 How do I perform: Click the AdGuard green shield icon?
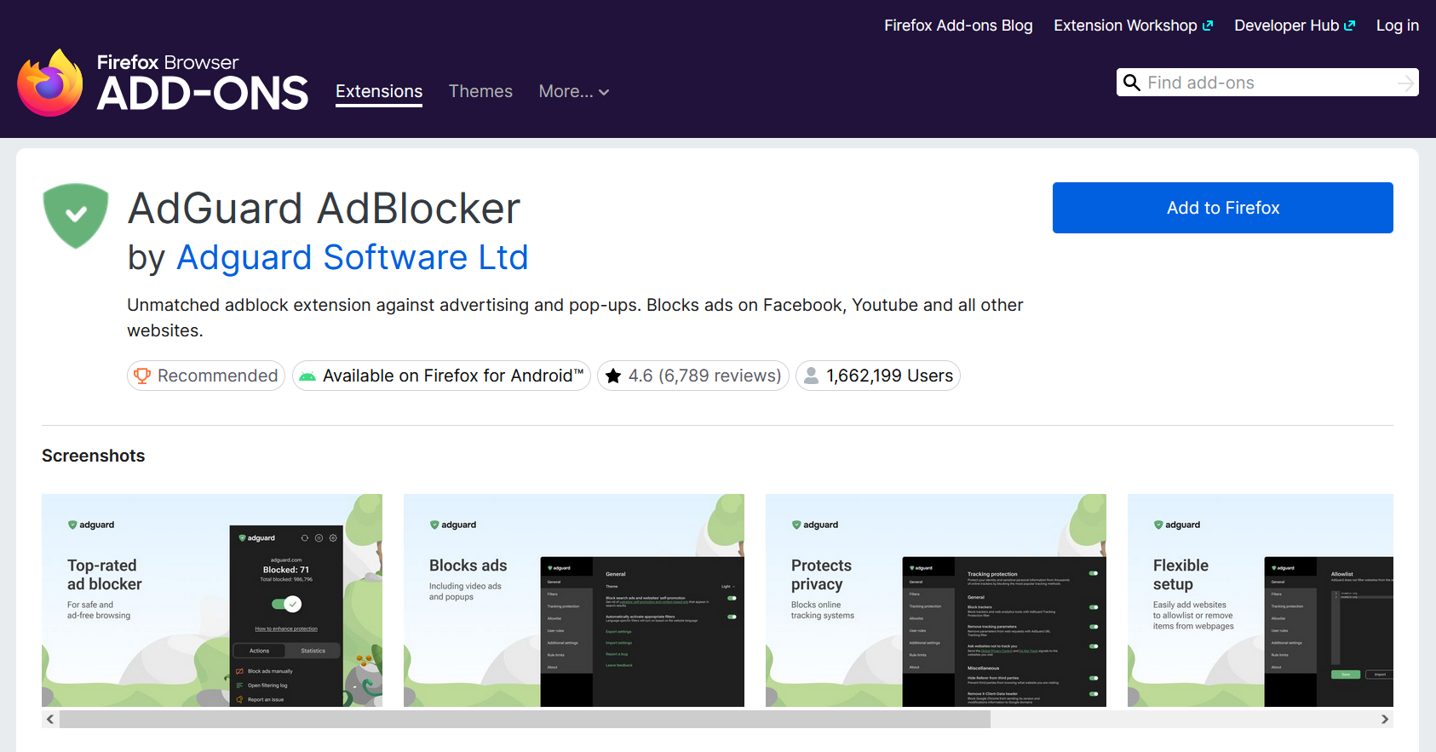tap(76, 215)
